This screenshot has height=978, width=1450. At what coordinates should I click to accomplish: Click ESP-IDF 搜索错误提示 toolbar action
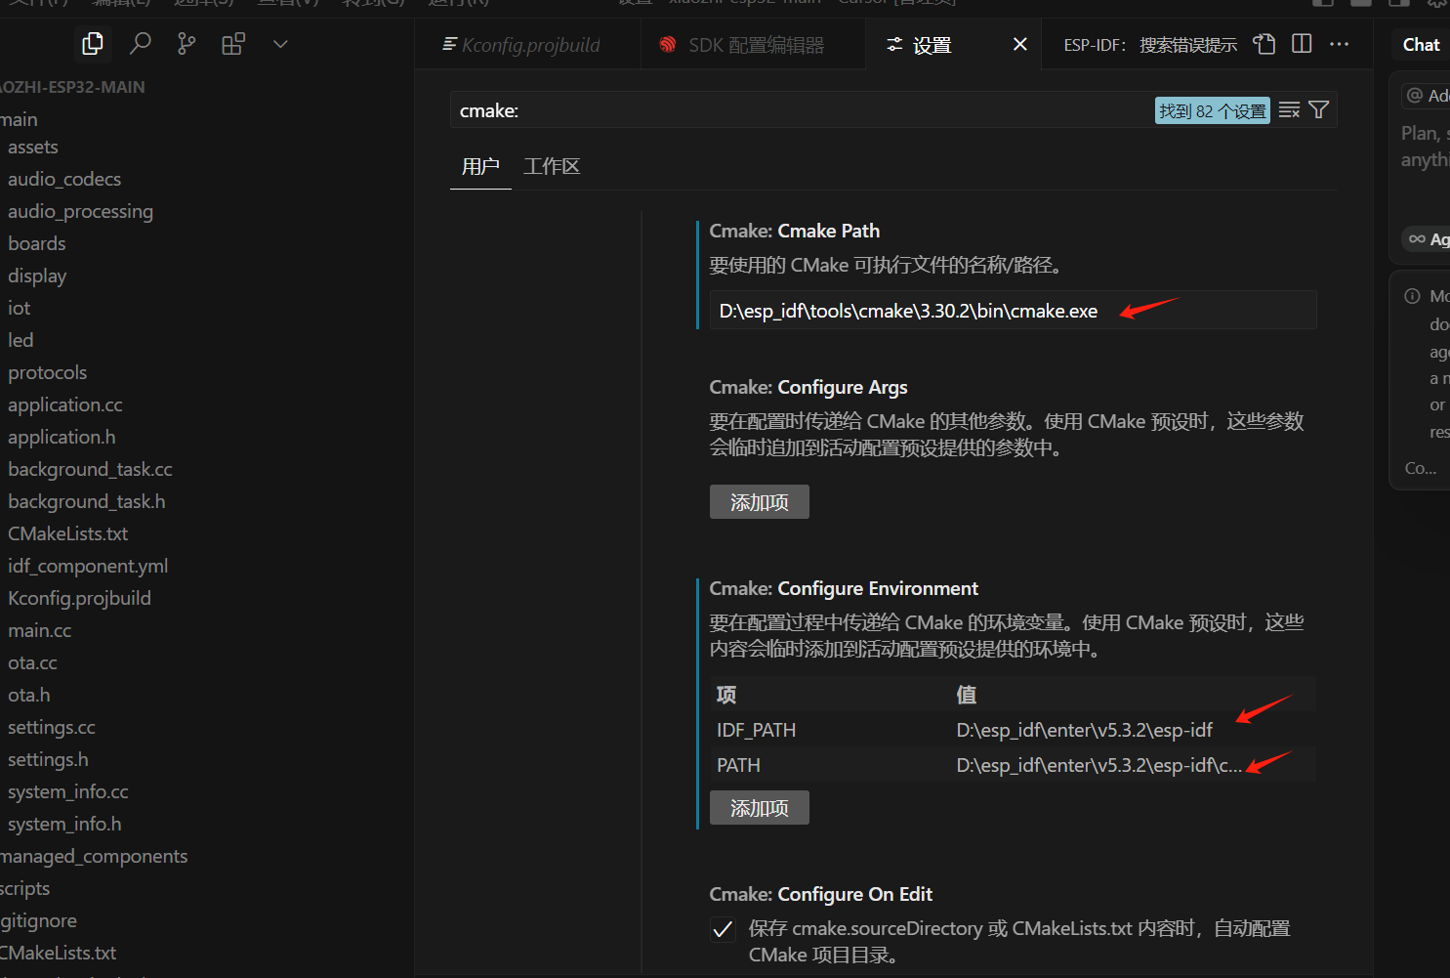click(1149, 45)
